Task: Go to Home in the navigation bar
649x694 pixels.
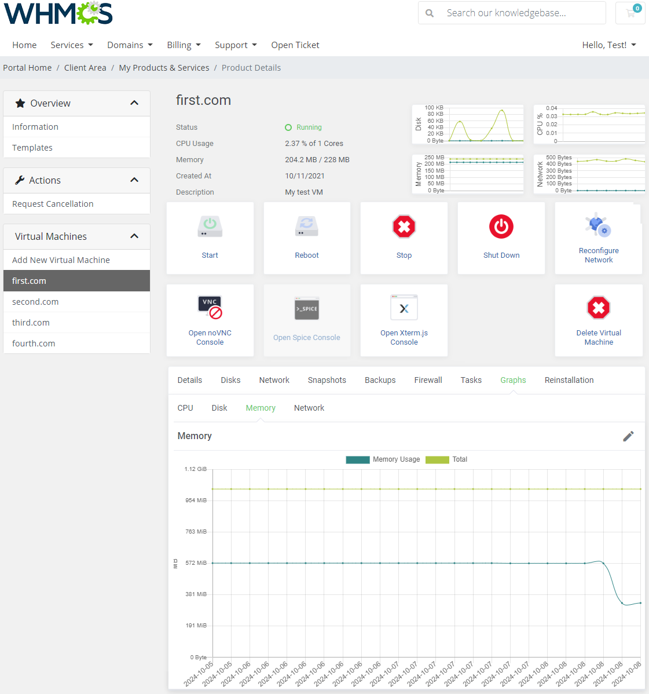Action: [x=24, y=45]
